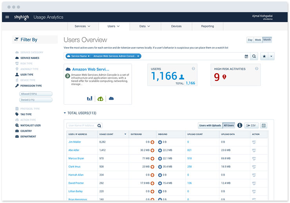Open Amazon Web Servi... service link
The width and height of the screenshot is (290, 203).
pyautogui.click(x=91, y=69)
